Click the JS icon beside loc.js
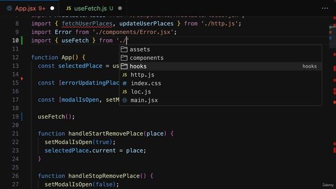The width and height of the screenshot is (336, 189). [124, 92]
